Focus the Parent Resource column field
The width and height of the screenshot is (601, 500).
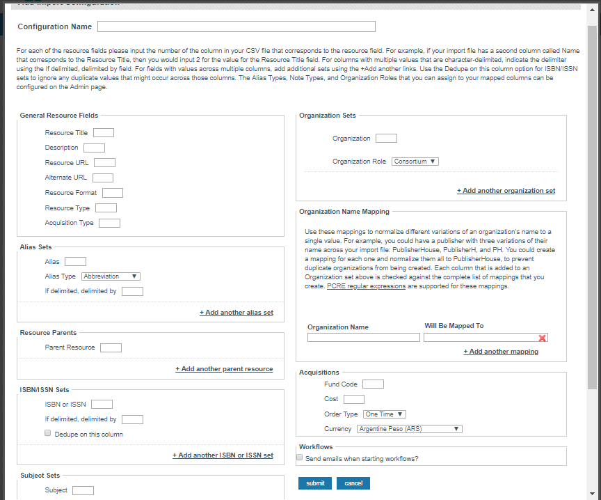[111, 347]
